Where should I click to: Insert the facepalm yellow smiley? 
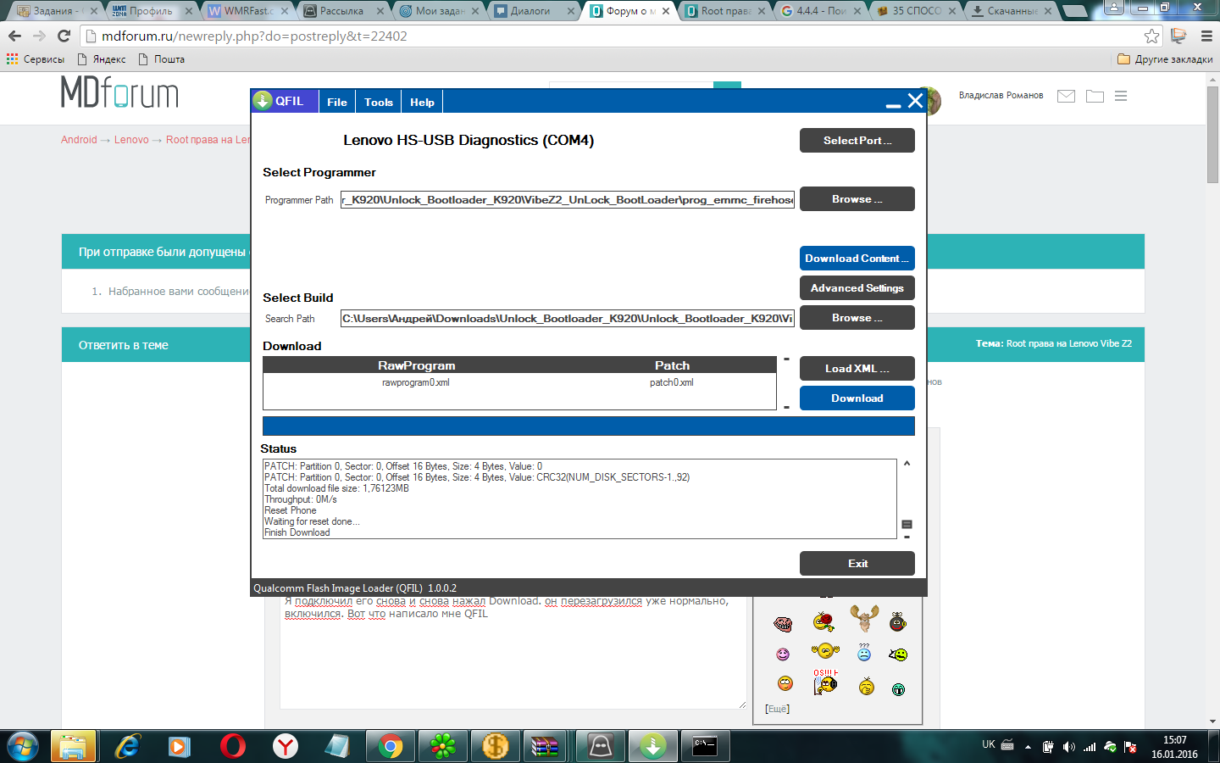[x=866, y=687]
